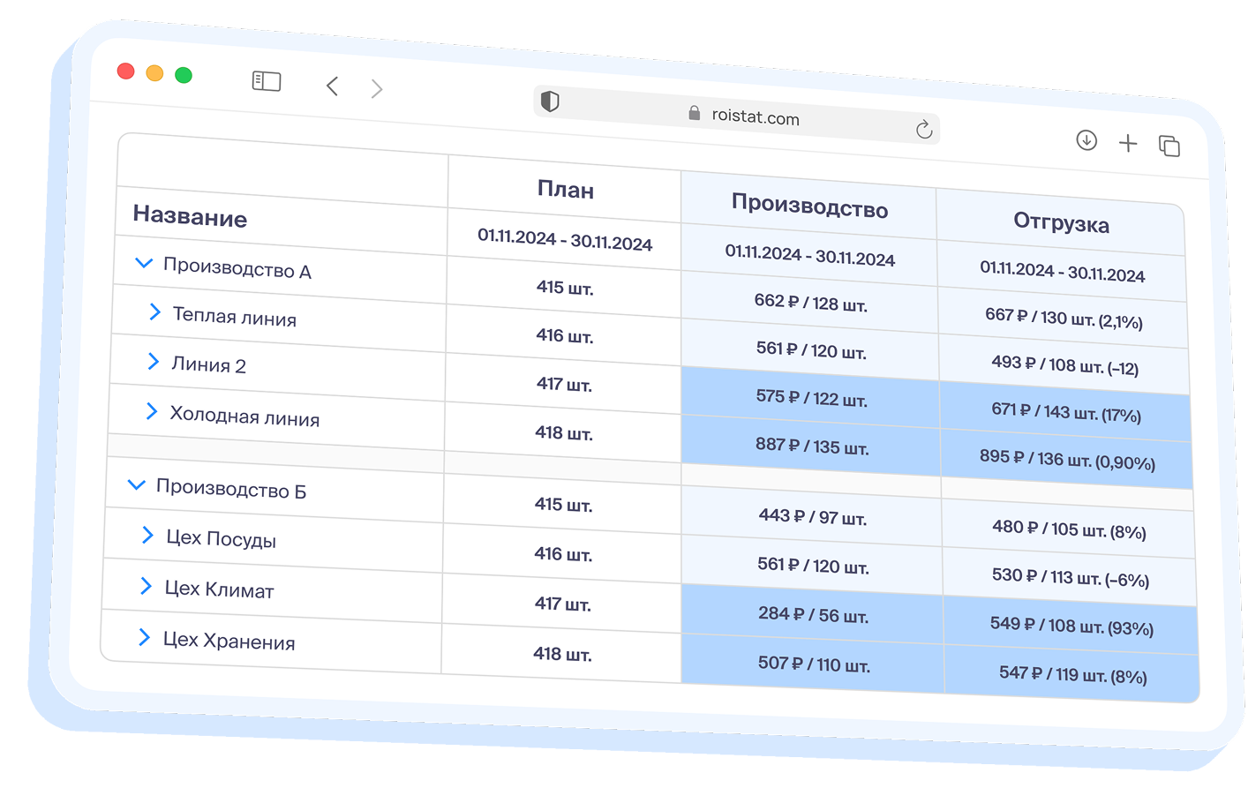Click the План column header

(565, 190)
